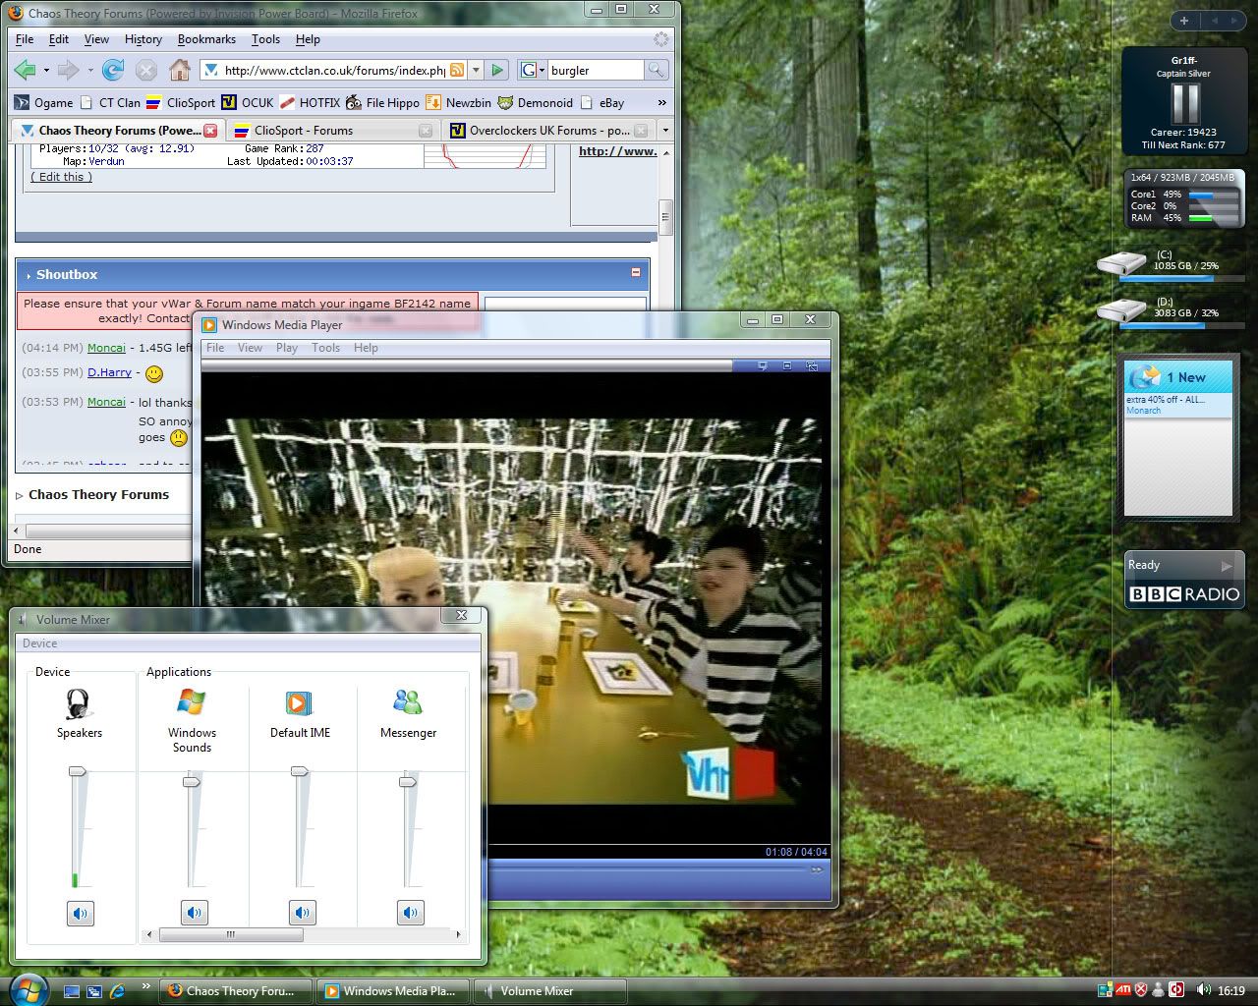Open Media Player Play menu
The image size is (1258, 1006).
286,348
